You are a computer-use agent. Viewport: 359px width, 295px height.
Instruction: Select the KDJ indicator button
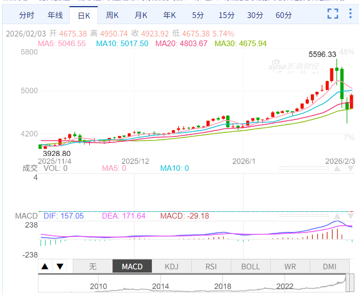tap(171, 266)
